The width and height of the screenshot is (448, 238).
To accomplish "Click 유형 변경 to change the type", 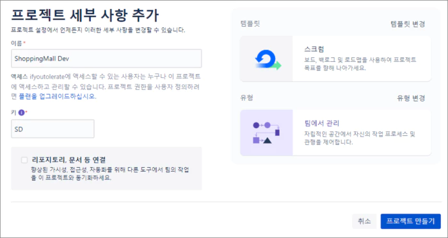I will [x=411, y=98].
